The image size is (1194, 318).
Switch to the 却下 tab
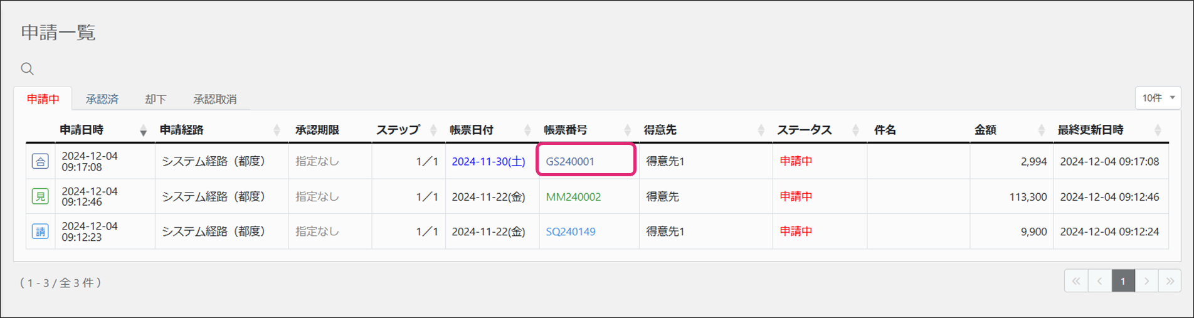pyautogui.click(x=156, y=99)
